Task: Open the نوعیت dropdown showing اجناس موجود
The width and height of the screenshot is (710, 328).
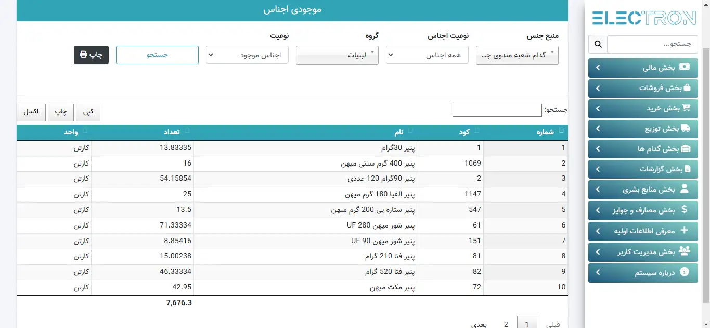Action: tap(247, 55)
